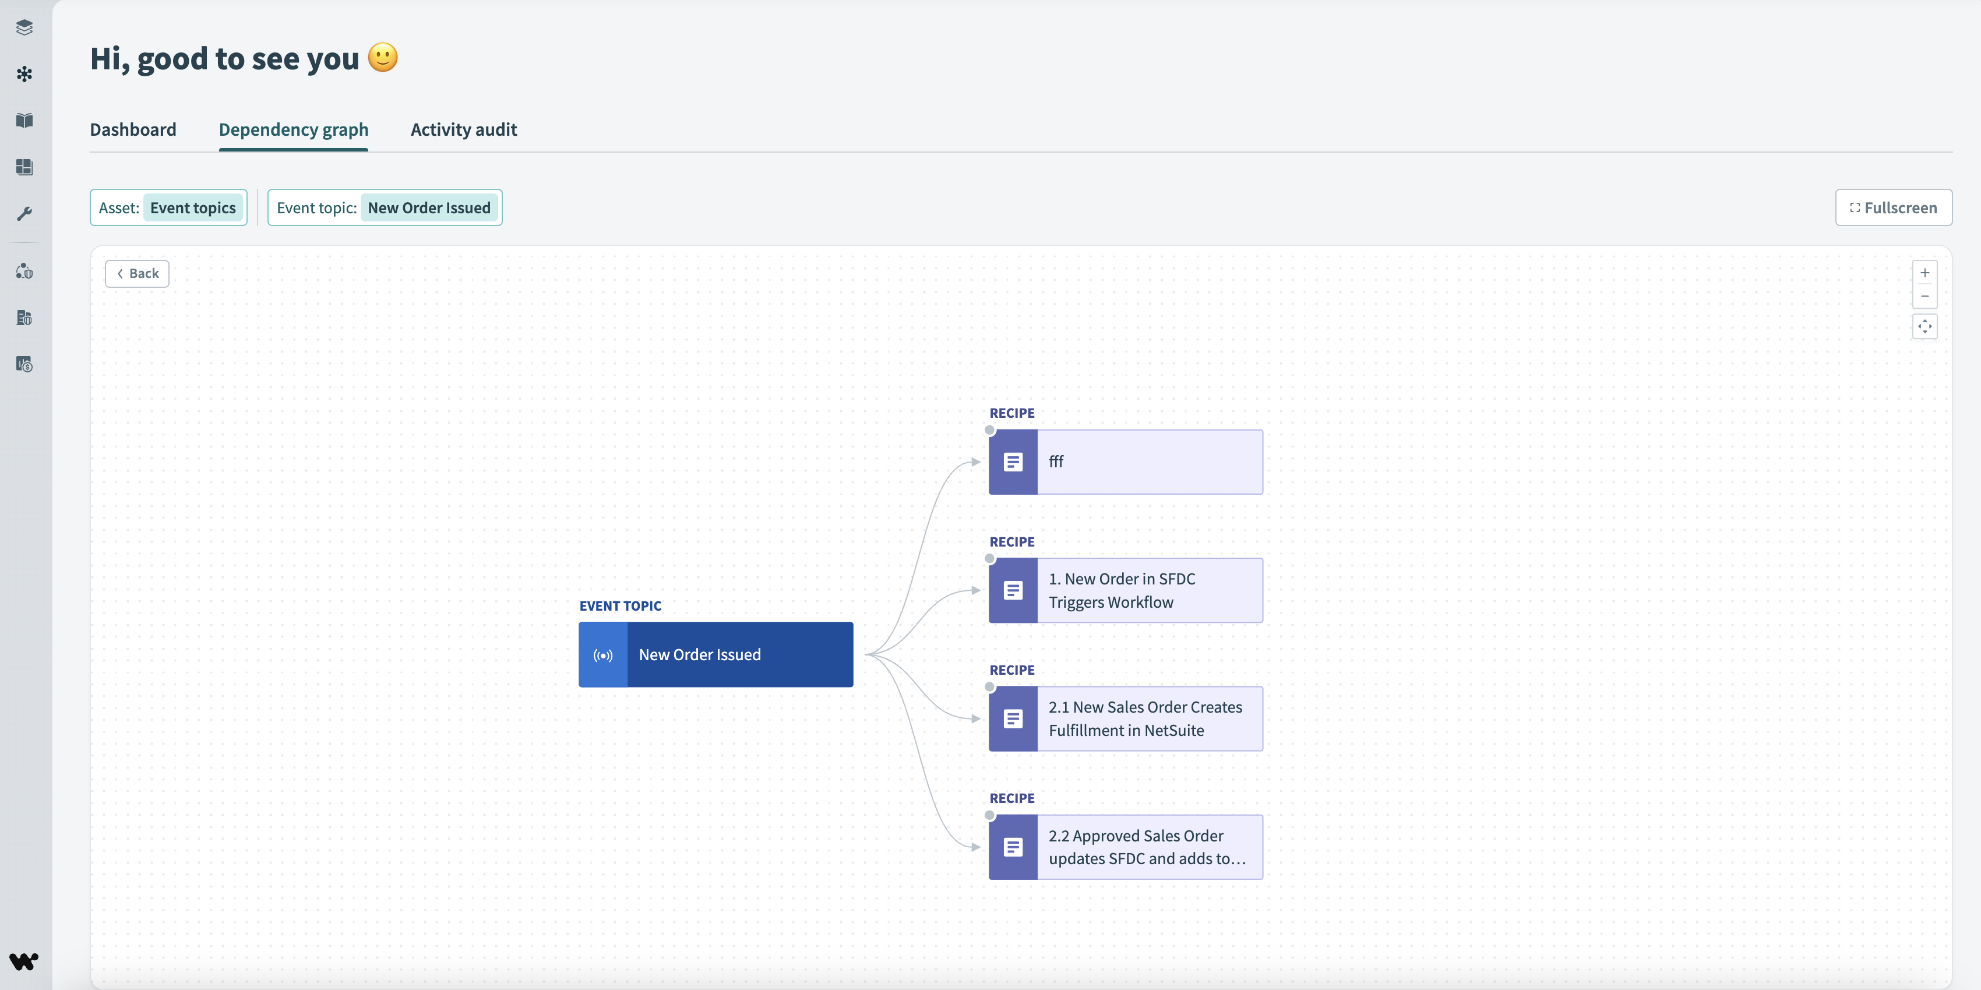Select the 2.1 New Sales Order recipe node
Viewport: 1981px width, 990px height.
tap(1125, 718)
